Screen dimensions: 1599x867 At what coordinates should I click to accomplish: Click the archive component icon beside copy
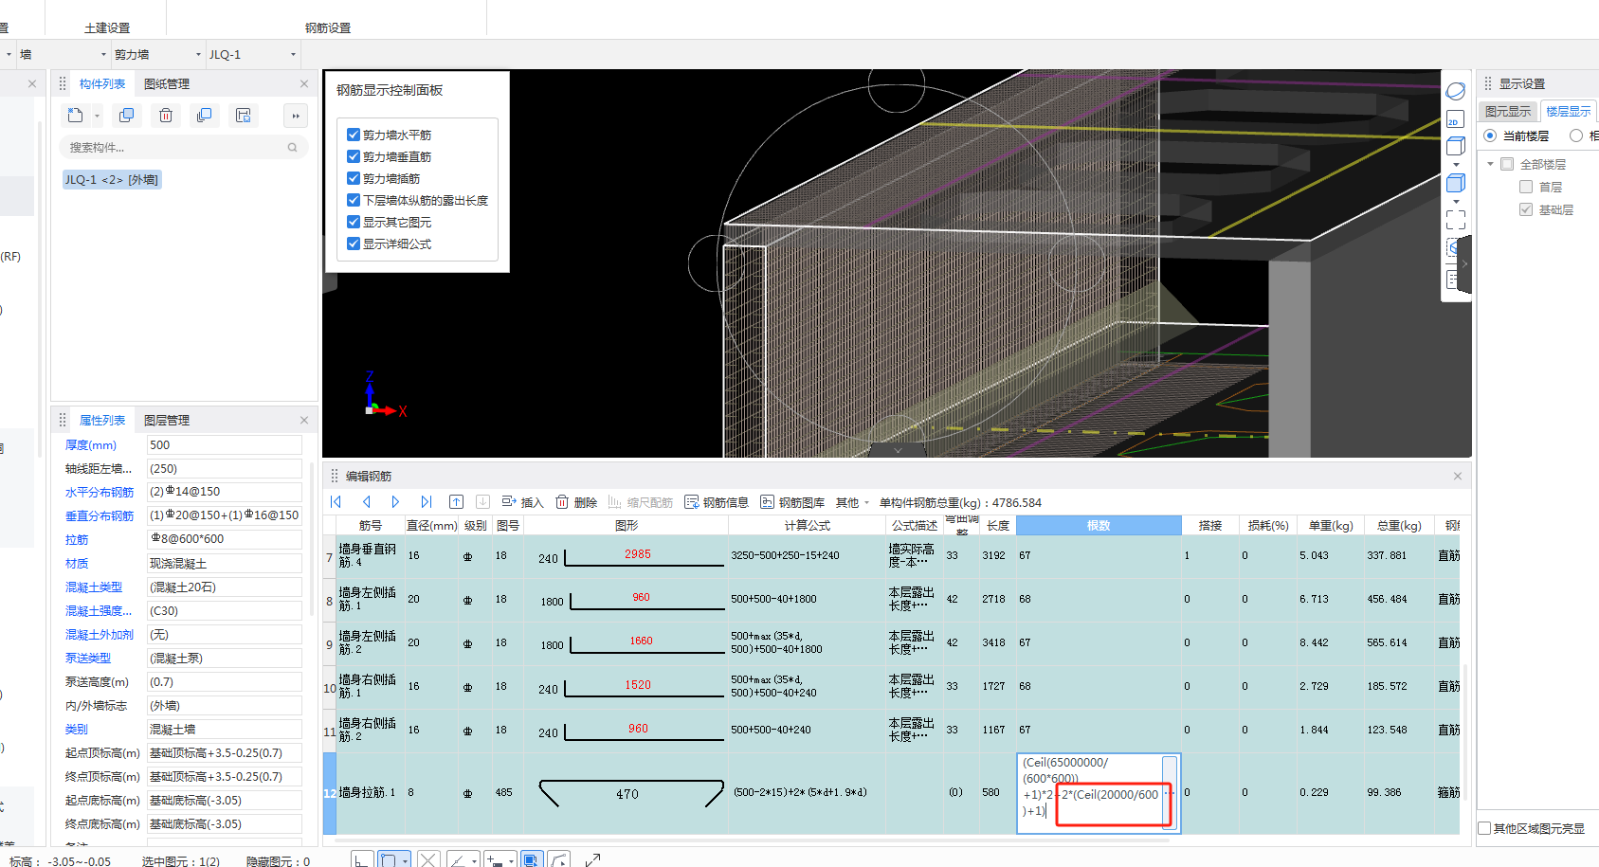point(244,116)
